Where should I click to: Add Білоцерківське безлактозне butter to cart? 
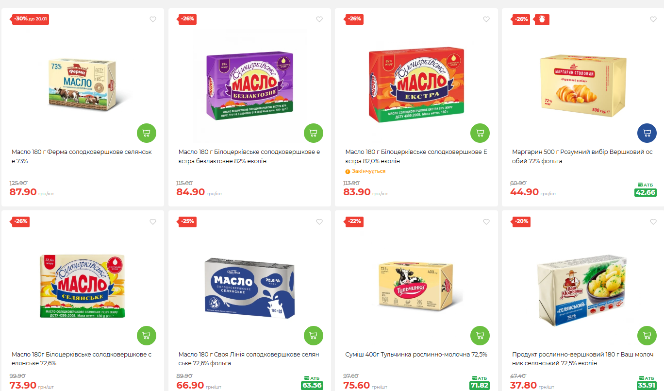point(314,133)
